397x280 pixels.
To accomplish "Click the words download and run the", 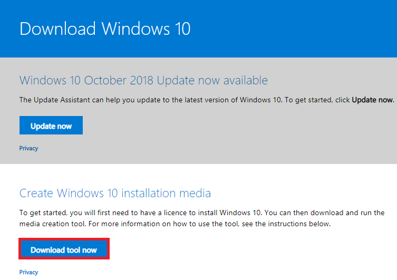I will click(x=347, y=213).
